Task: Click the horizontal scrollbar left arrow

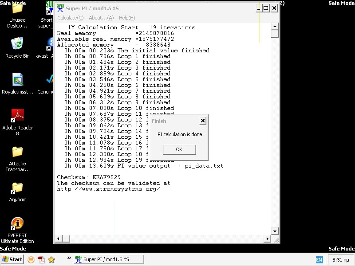Action: click(x=59, y=239)
